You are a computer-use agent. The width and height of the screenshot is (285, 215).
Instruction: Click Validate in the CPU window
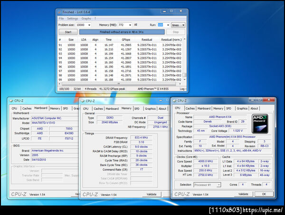point(243,194)
